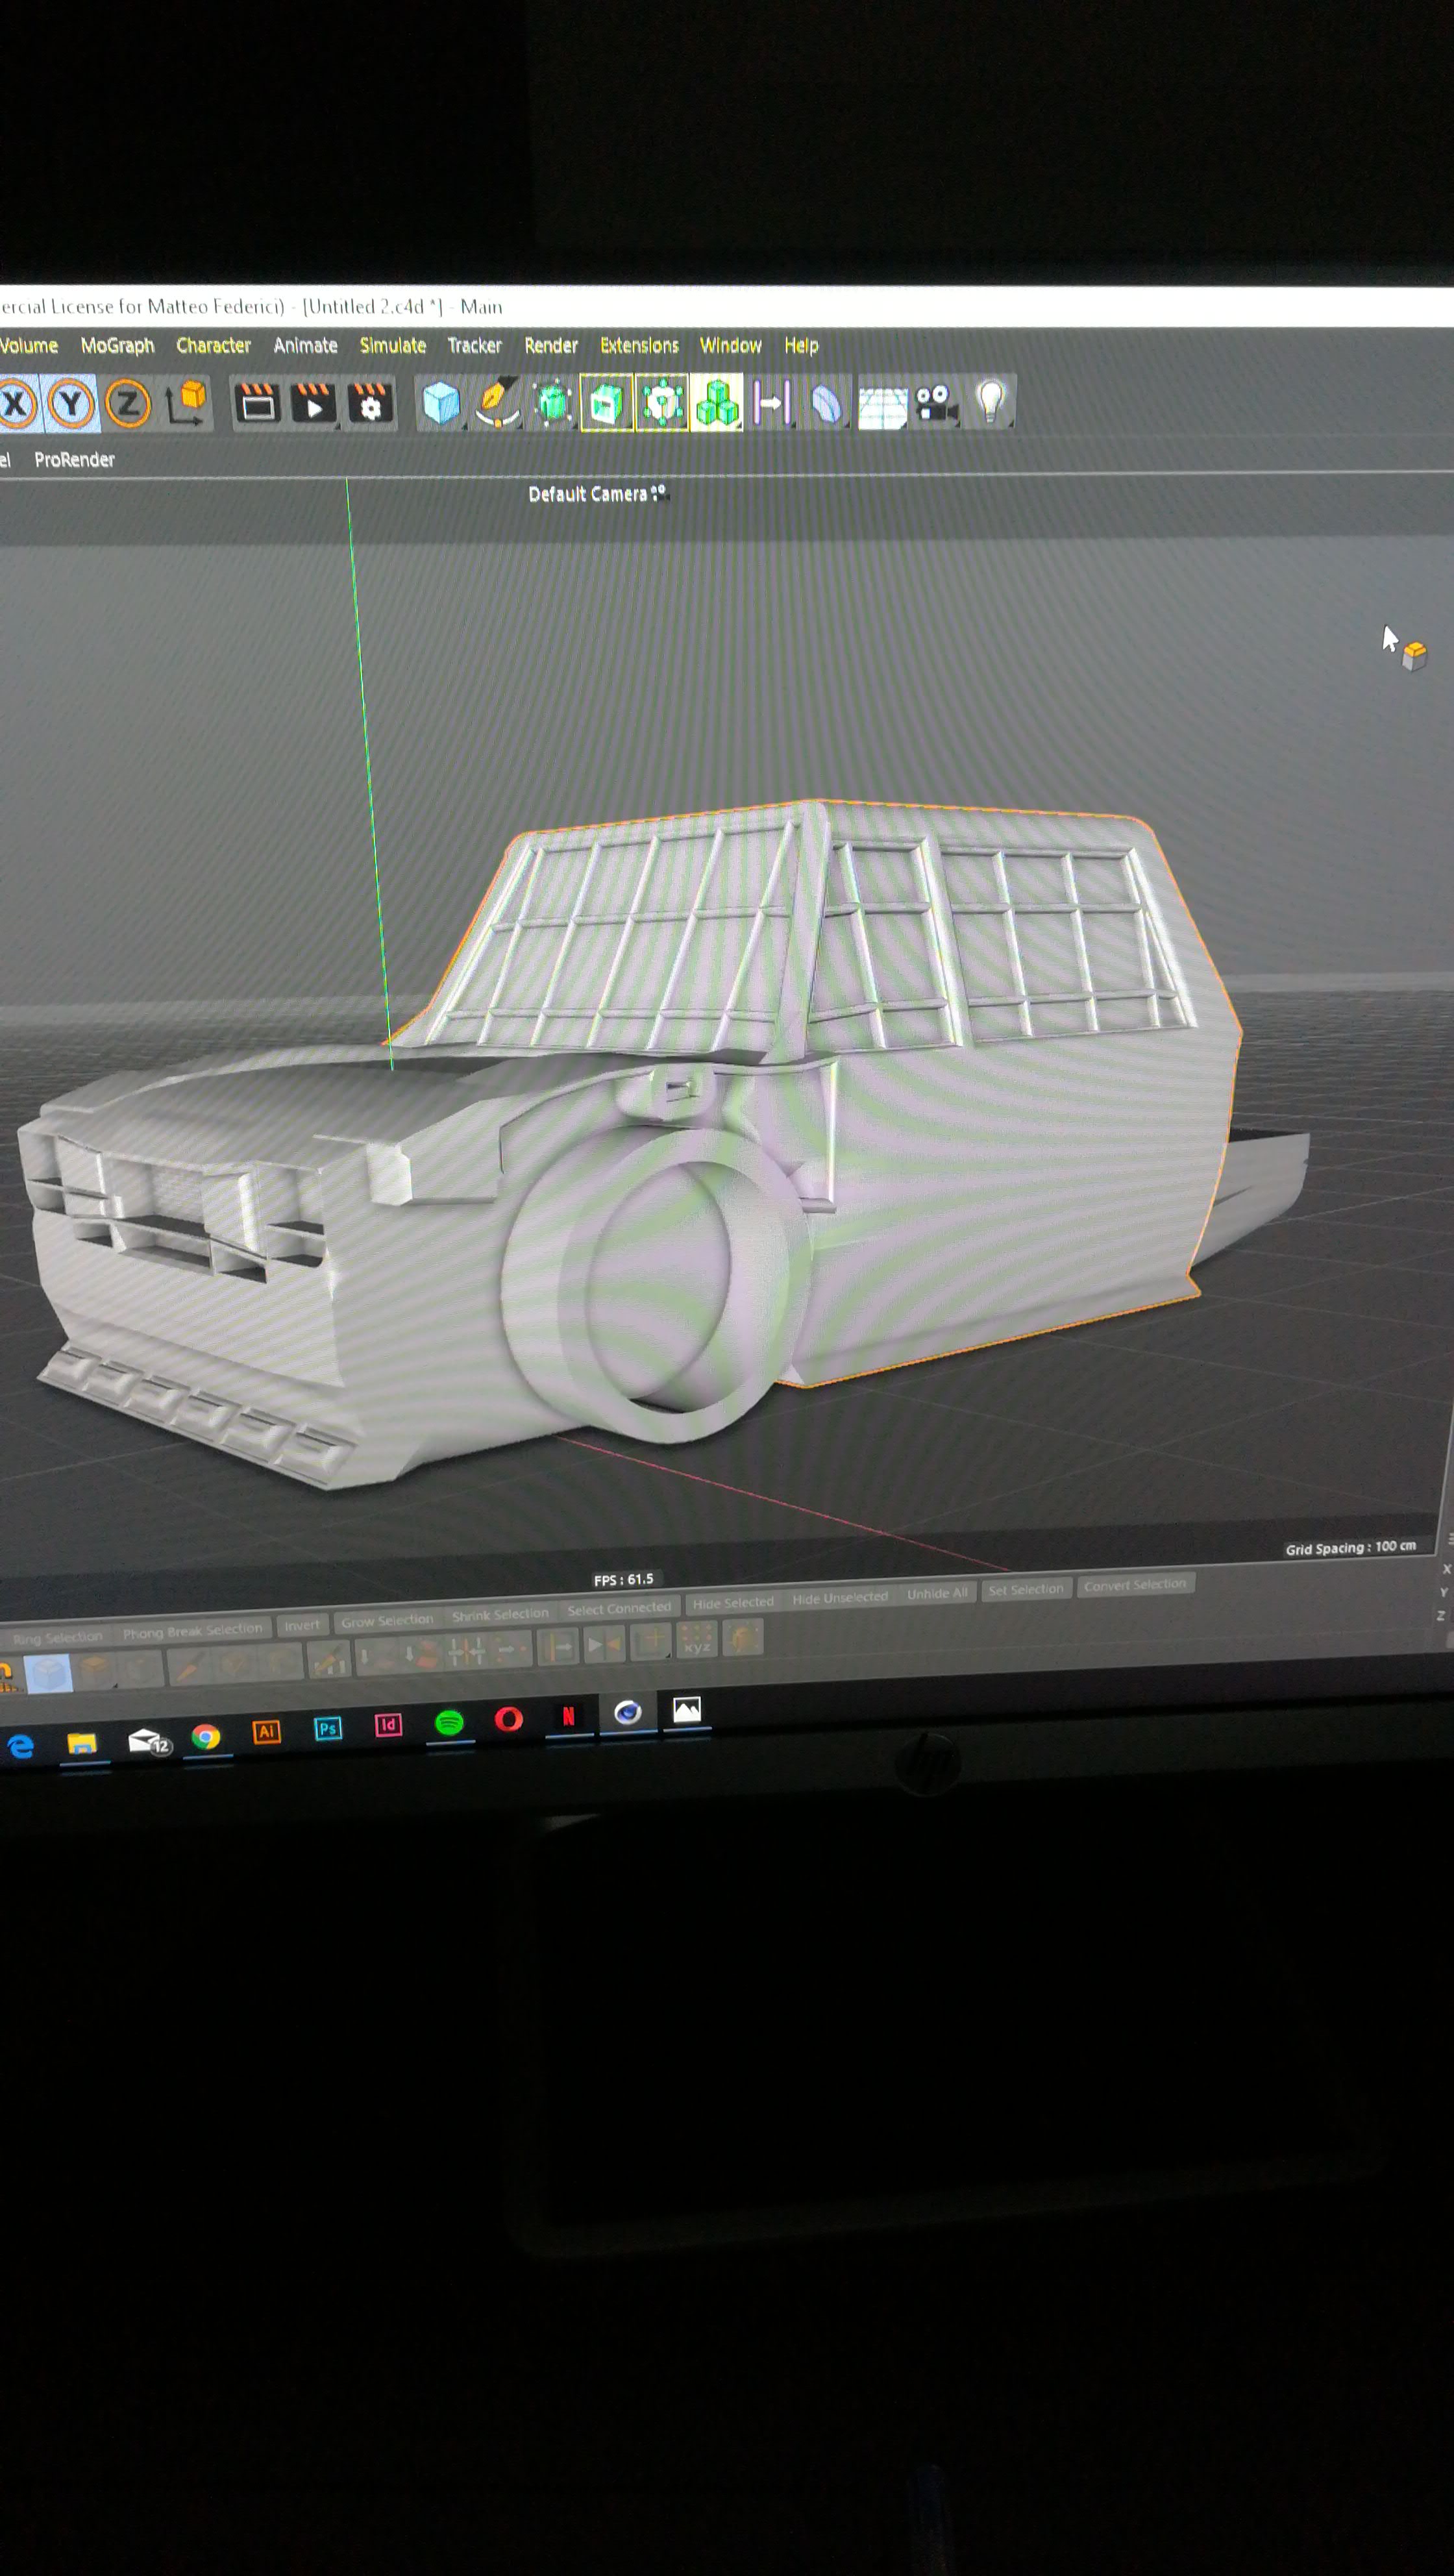Open the Photos app in taskbar
The image size is (1454, 2576).
tap(686, 1710)
